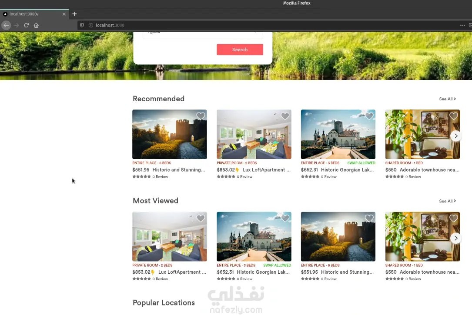Viewport: 472px width, 315px height.
Task: Open 'Adorable townhouse nea...' title in Most Viewed
Action: pyautogui.click(x=429, y=272)
